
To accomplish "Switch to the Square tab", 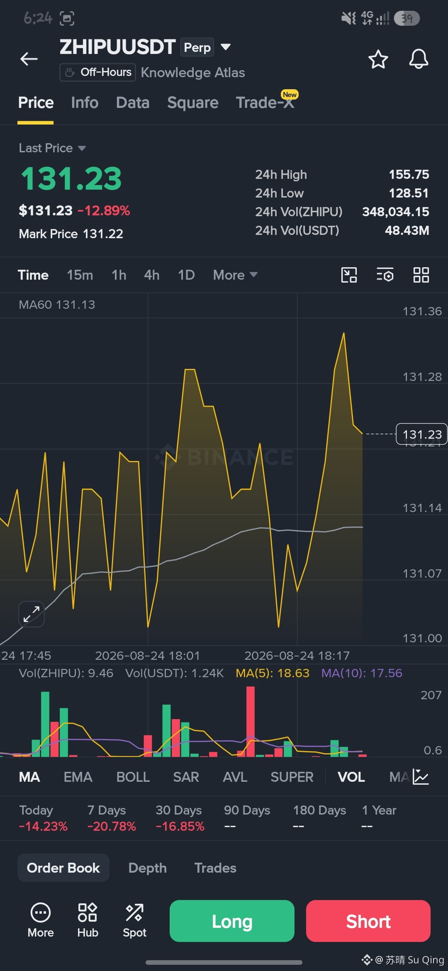I will click(x=193, y=102).
